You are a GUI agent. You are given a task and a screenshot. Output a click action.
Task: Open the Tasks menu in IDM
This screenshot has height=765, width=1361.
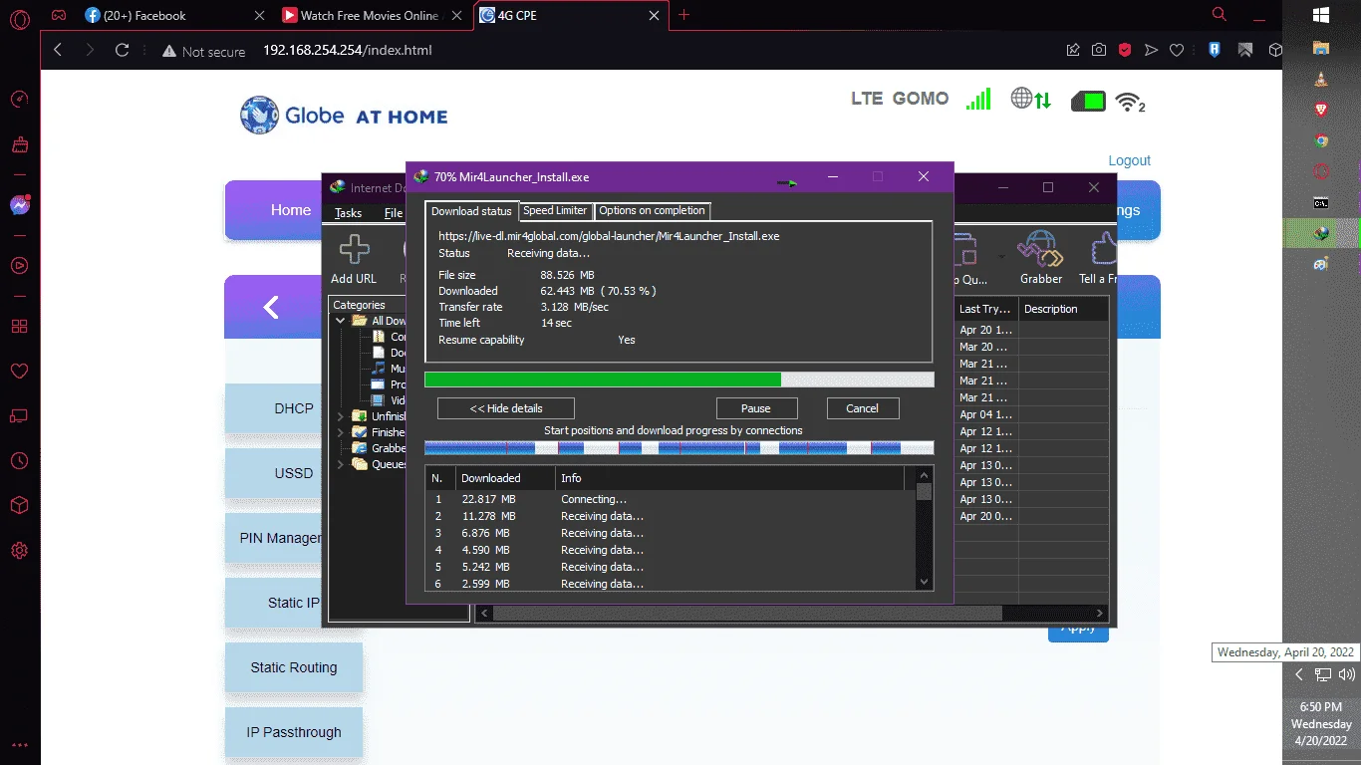coord(348,213)
